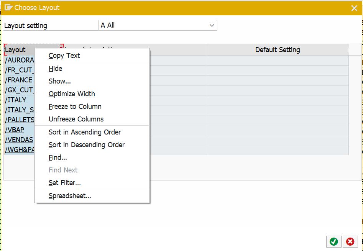Image resolution: width=363 pixels, height=251 pixels.
Task: Hide the Layout column via context menu
Action: (55, 68)
